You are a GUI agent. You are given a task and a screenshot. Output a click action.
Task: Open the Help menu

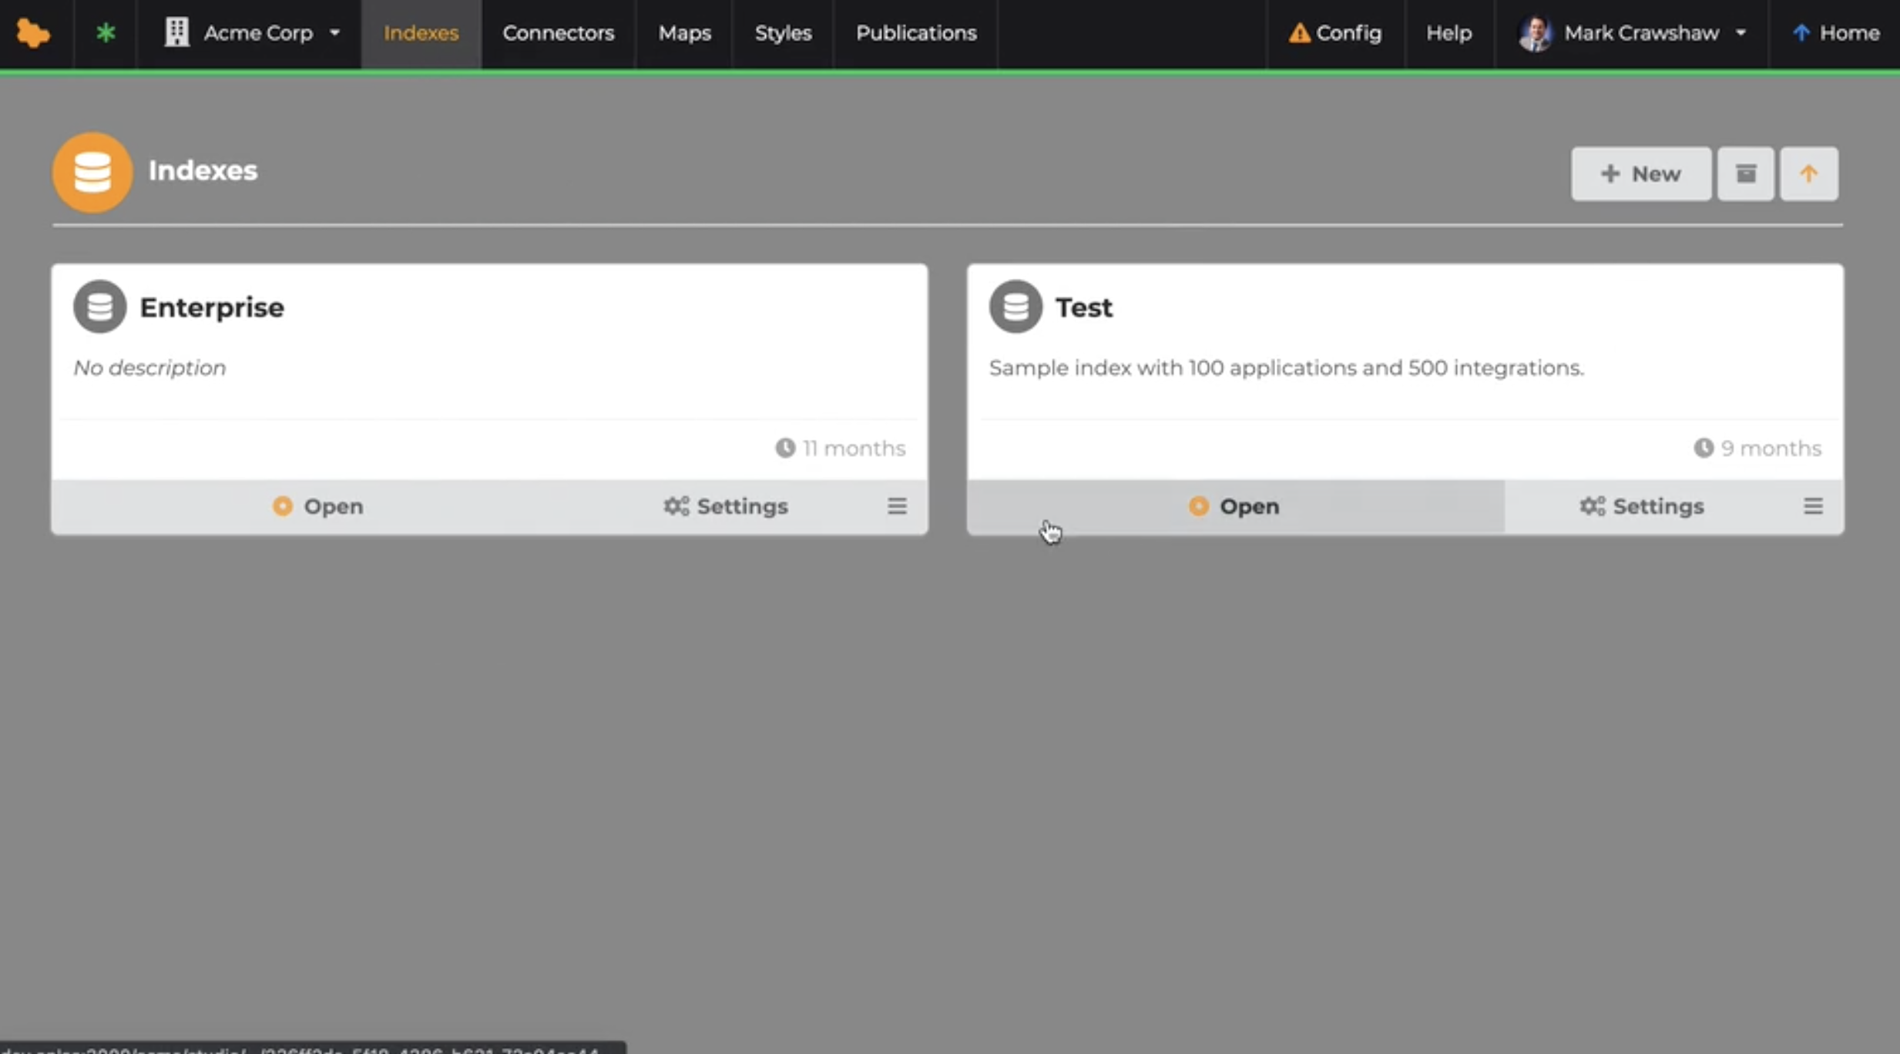(1448, 33)
